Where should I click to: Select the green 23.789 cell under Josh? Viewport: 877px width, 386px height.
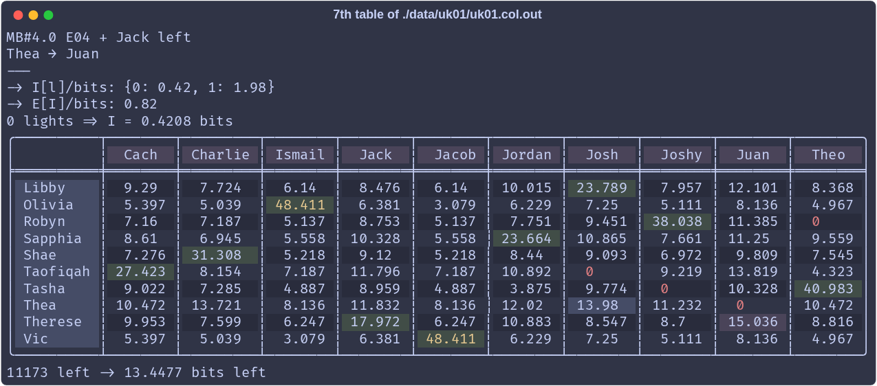click(x=602, y=188)
